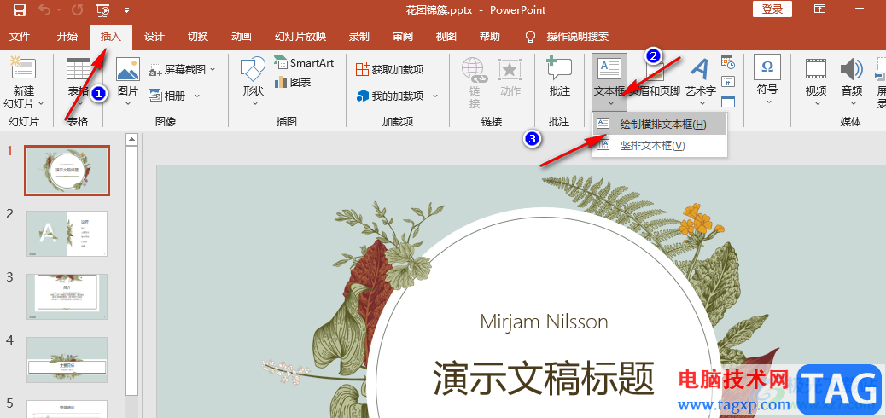Switch to the 帮助 tab
The height and width of the screenshot is (418, 886).
489,37
